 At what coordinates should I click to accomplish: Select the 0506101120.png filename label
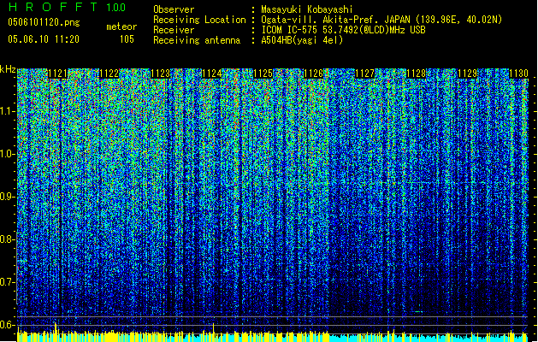(36, 22)
